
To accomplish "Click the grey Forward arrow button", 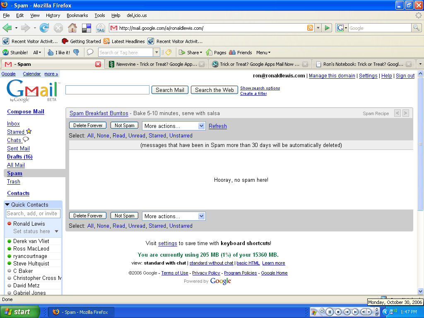I will [25, 28].
